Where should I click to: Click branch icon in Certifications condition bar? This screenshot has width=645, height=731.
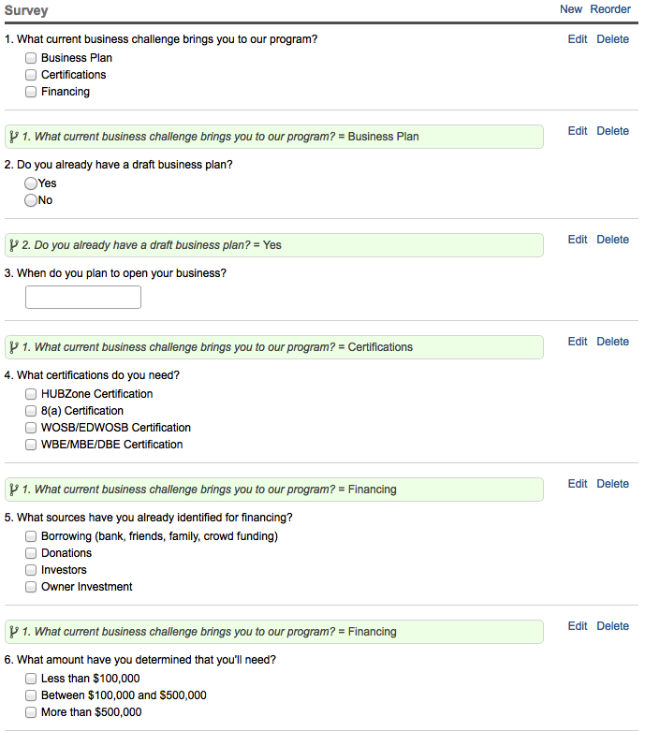click(x=13, y=347)
